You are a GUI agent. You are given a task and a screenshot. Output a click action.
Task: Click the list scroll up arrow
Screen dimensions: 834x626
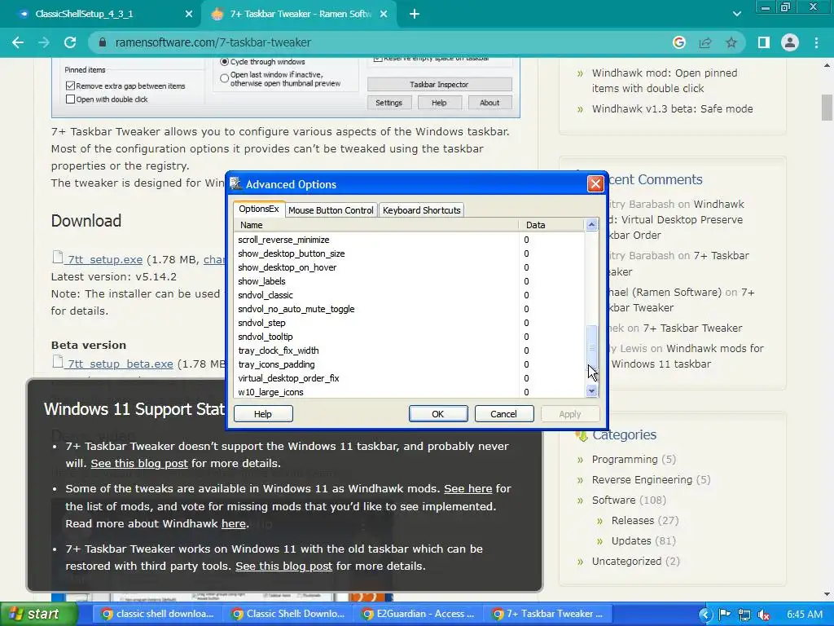tap(591, 225)
